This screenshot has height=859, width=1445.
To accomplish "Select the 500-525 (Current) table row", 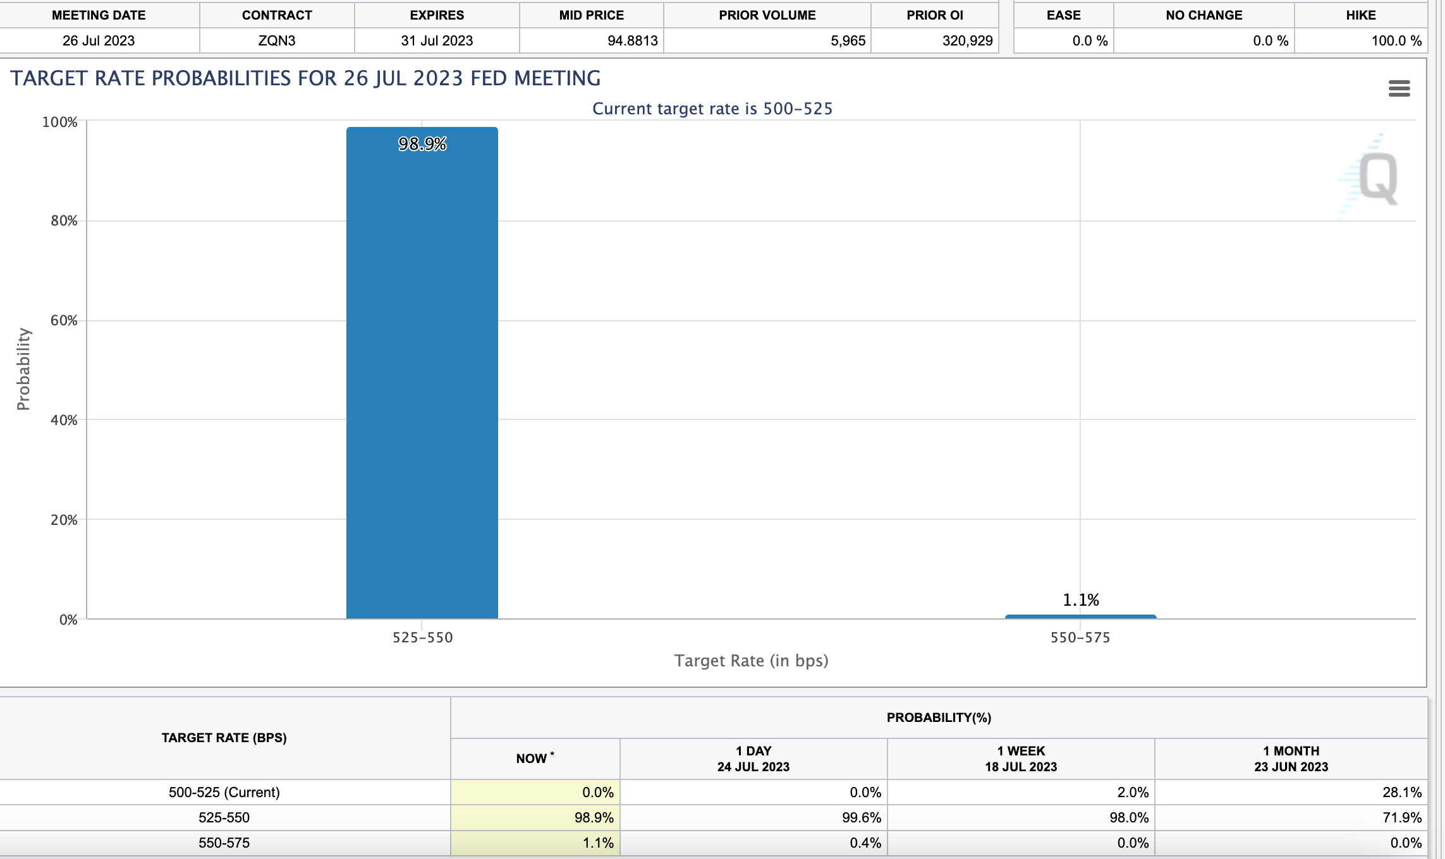I will tap(225, 791).
